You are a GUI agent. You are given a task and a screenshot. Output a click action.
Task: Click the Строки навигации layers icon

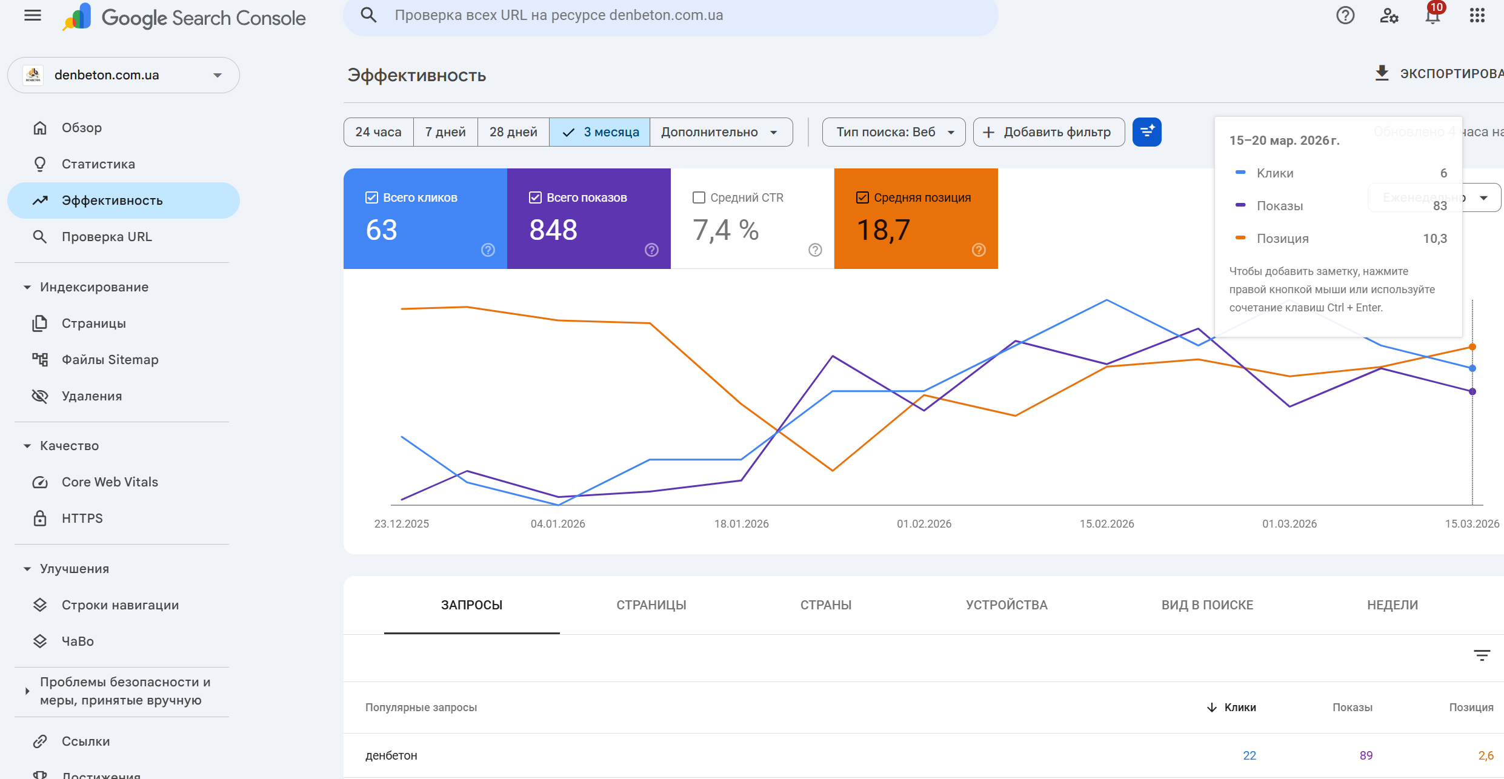pyautogui.click(x=40, y=605)
